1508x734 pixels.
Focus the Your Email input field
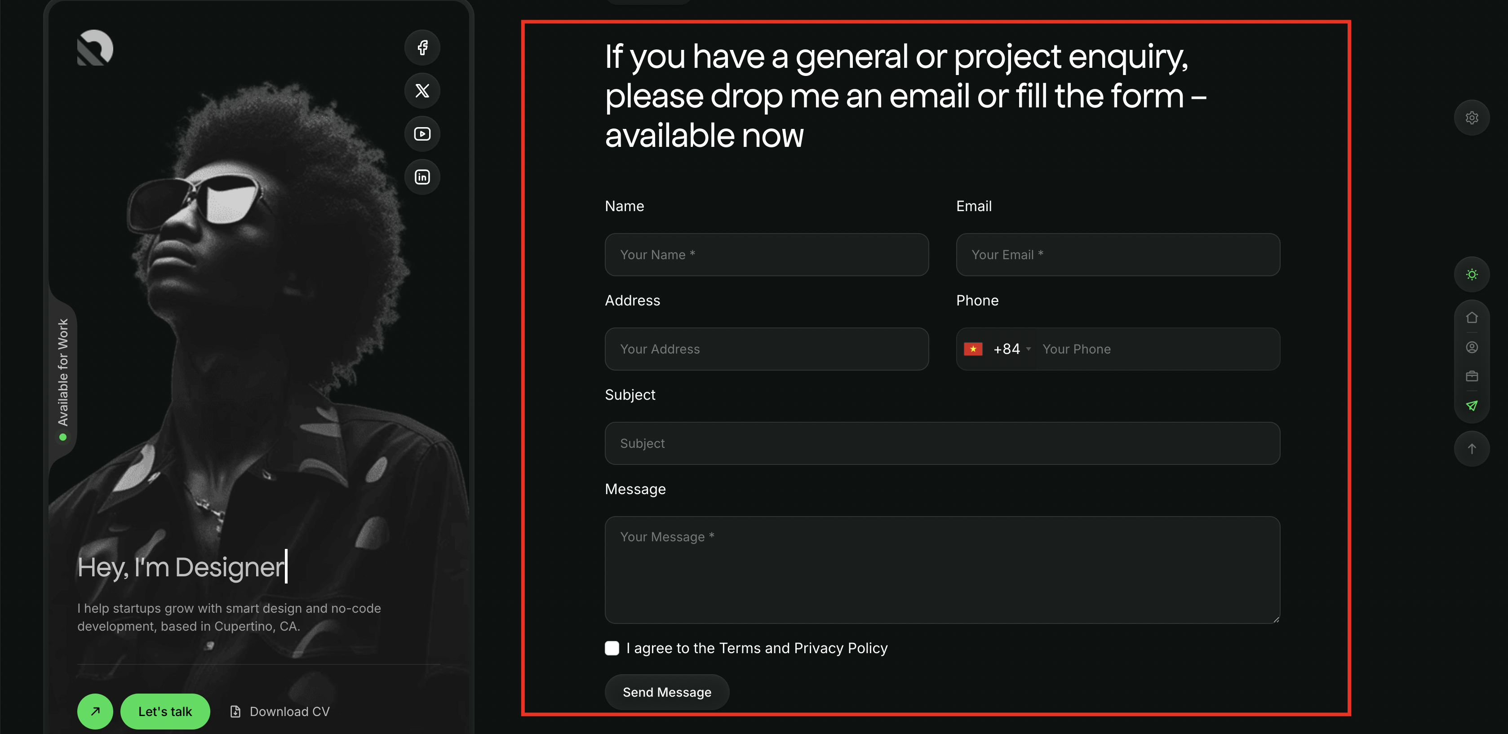coord(1117,255)
